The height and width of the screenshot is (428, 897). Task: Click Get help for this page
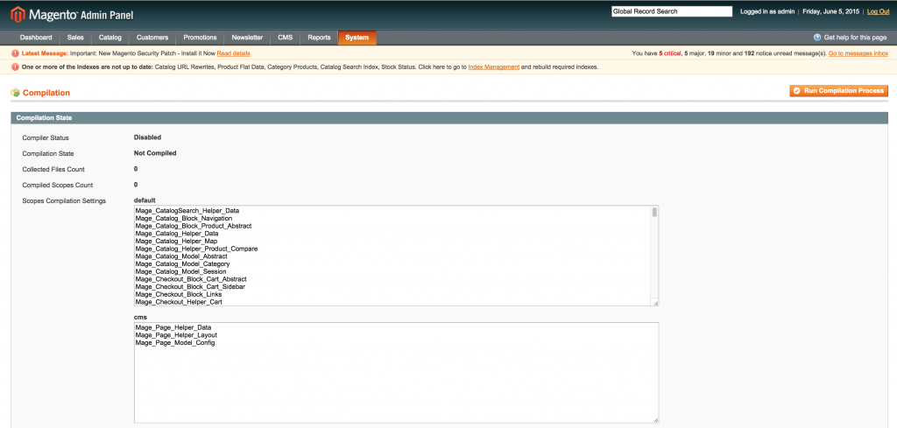[x=855, y=38]
